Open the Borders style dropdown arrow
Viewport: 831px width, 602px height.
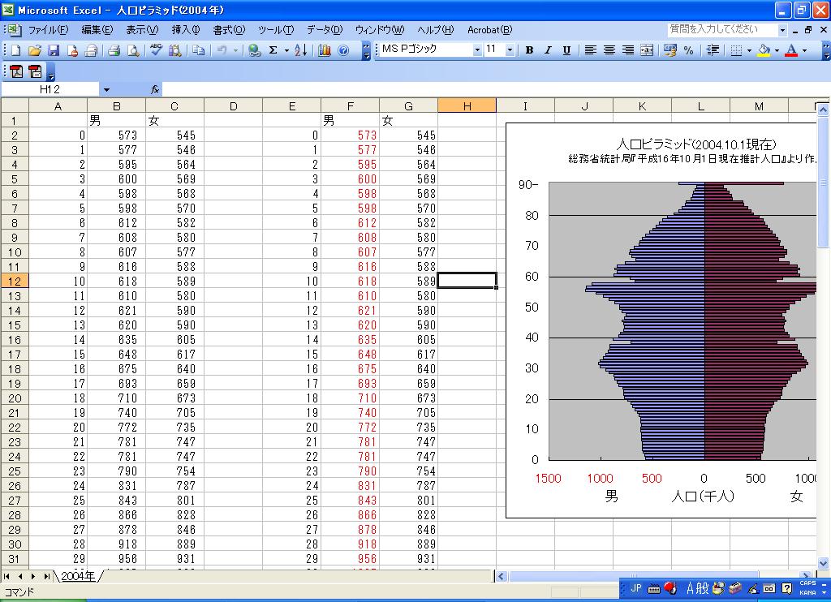(749, 50)
